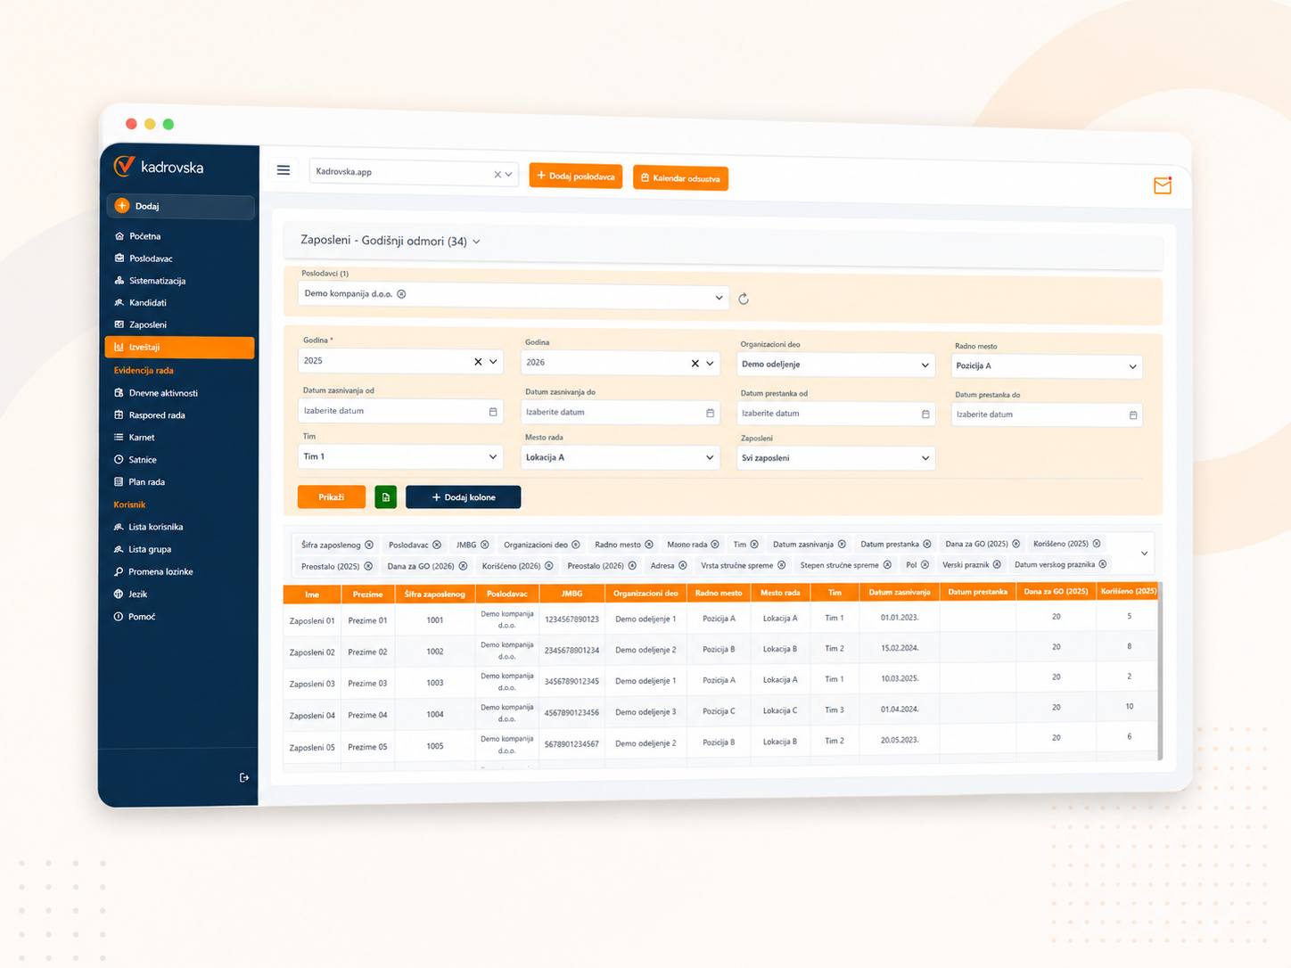1291x968 pixels.
Task: Remove the Šifra zaposlenog column chip
Action: 369,545
